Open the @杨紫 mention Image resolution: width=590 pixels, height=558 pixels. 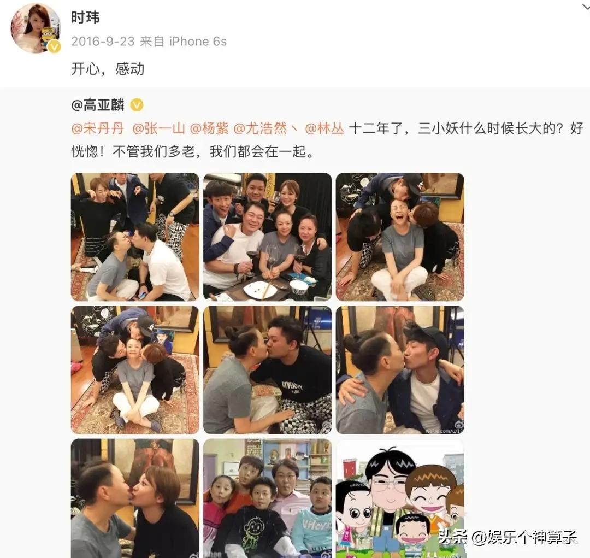[x=209, y=128]
